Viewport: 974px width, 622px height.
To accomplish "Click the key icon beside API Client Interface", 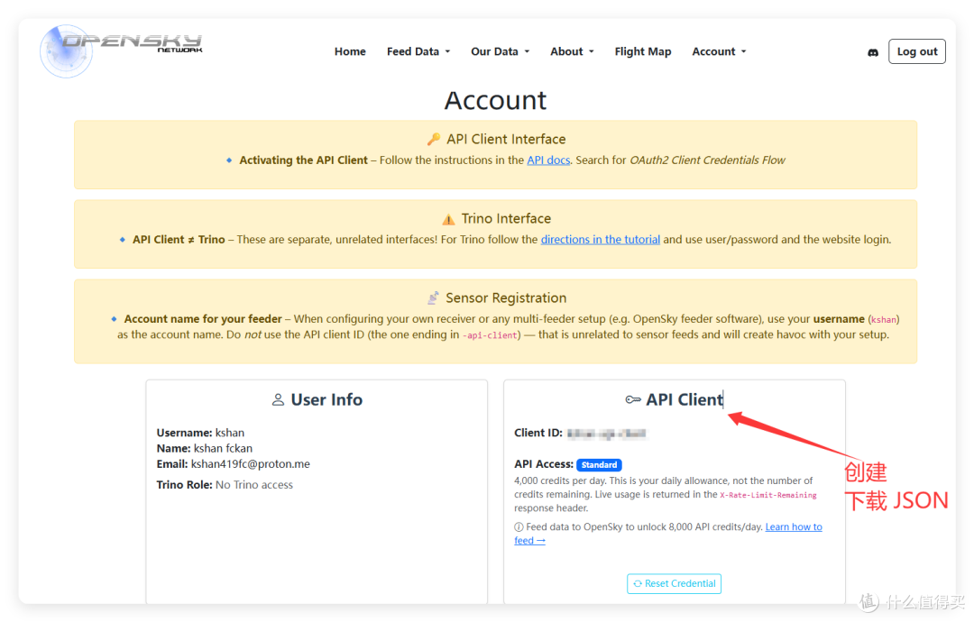I will (x=434, y=139).
